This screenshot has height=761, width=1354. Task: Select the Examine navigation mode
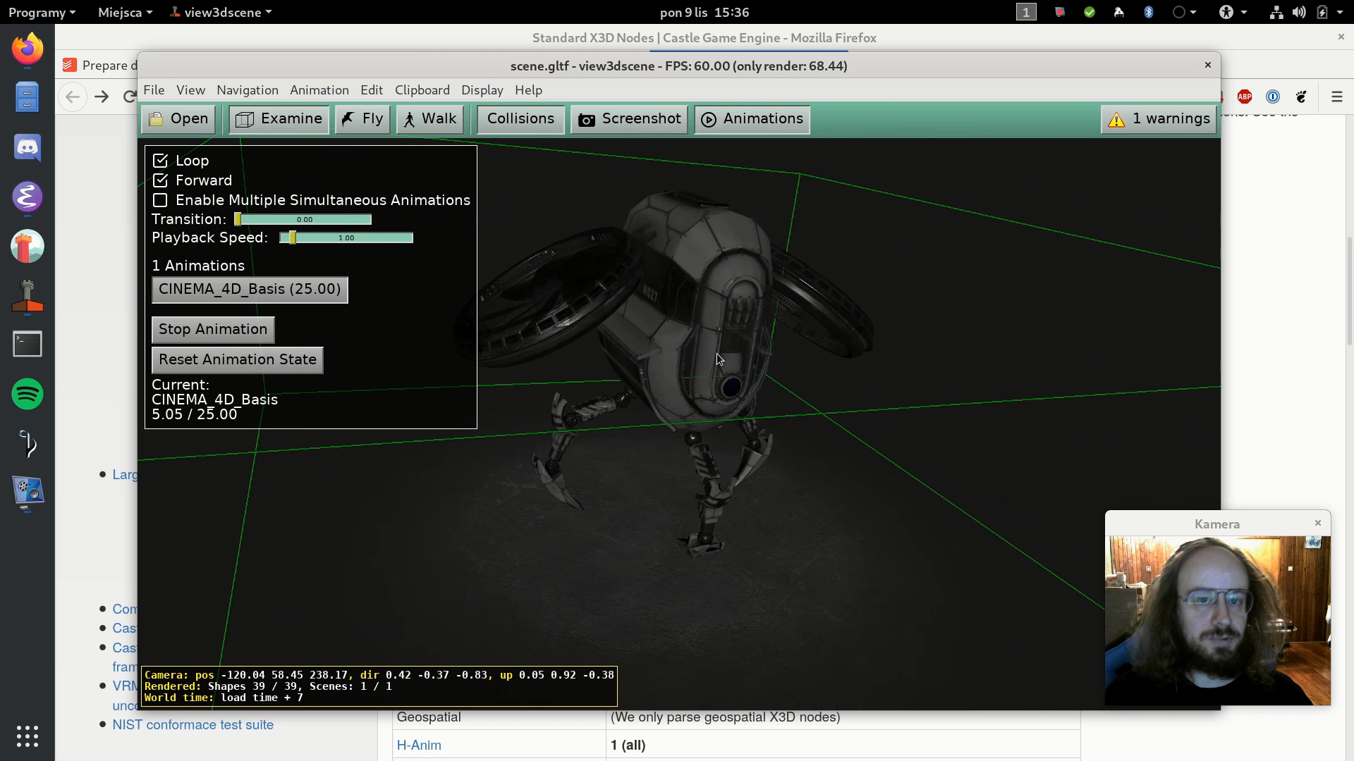[x=278, y=119]
